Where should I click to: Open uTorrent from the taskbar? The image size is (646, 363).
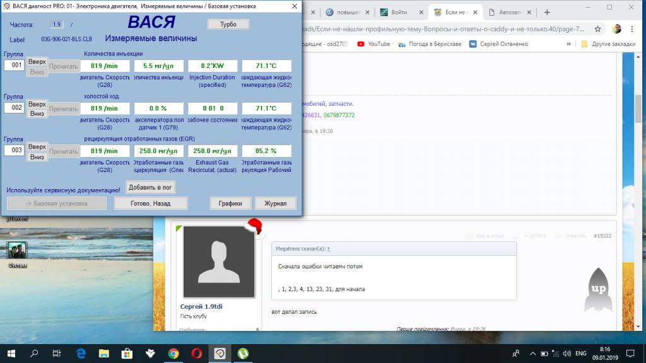tap(243, 354)
